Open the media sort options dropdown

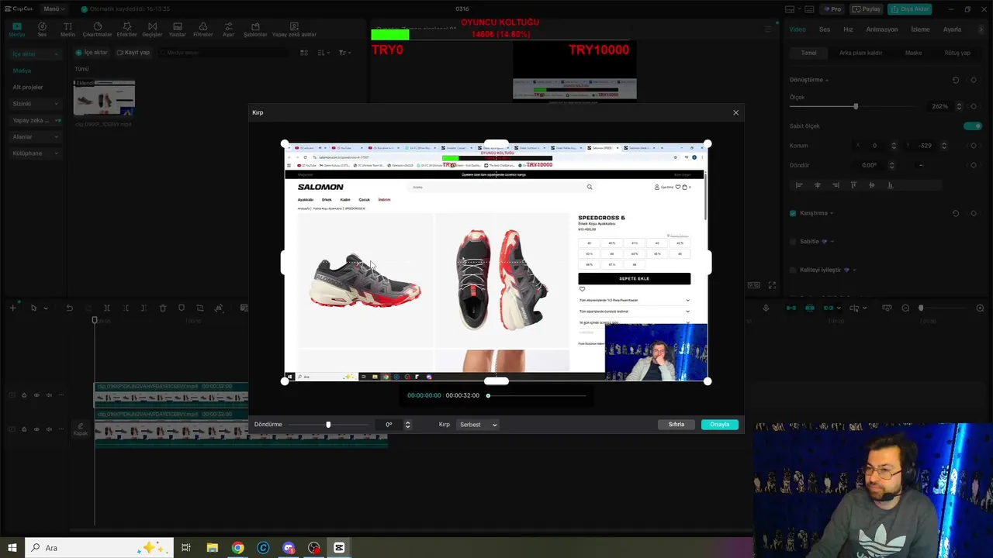(x=324, y=53)
